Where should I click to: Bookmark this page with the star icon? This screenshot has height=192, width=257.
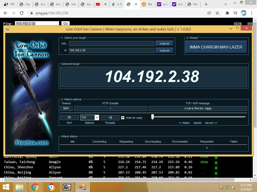click(x=217, y=13)
